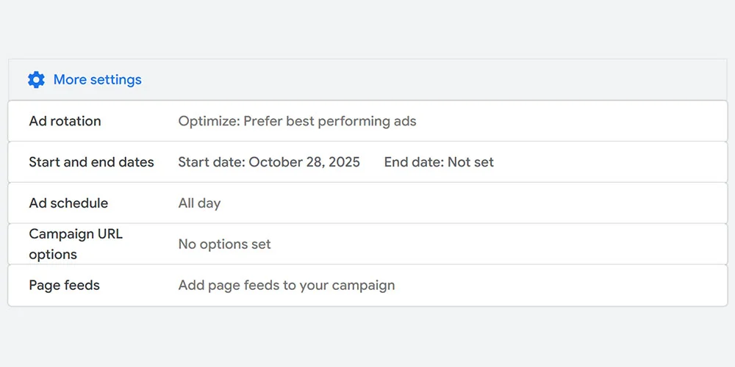This screenshot has height=367, width=735.
Task: Click Start date: October 28, 2025
Action: [269, 162]
